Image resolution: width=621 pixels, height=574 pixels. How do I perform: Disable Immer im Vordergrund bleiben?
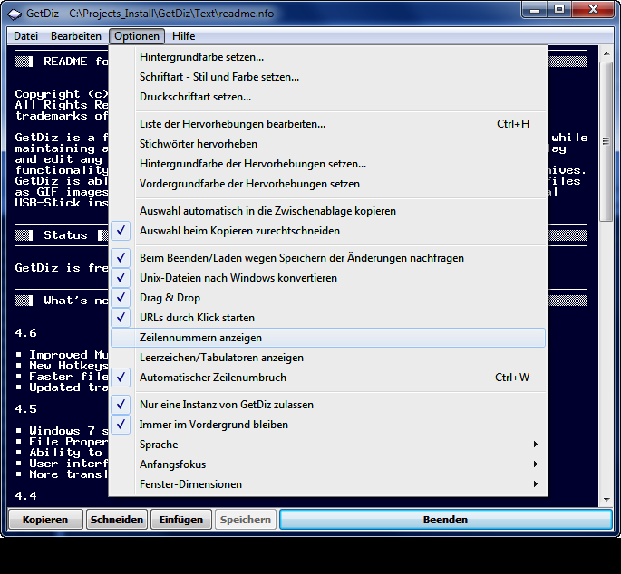(x=328, y=425)
